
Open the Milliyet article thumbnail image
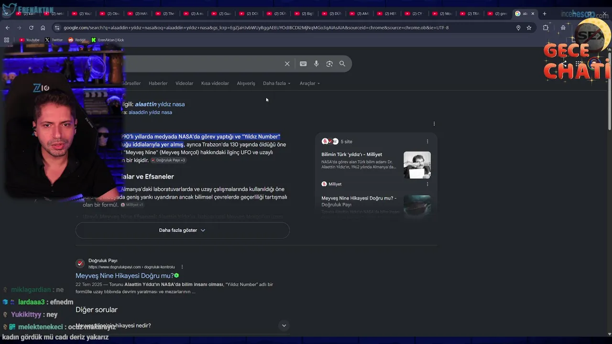coord(417,165)
